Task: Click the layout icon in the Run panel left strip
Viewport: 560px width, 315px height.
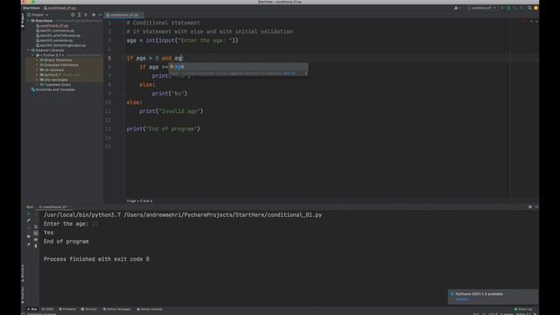Action: (29, 236)
